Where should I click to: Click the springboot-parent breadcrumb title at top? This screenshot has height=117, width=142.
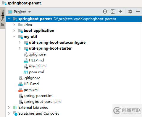24,3
